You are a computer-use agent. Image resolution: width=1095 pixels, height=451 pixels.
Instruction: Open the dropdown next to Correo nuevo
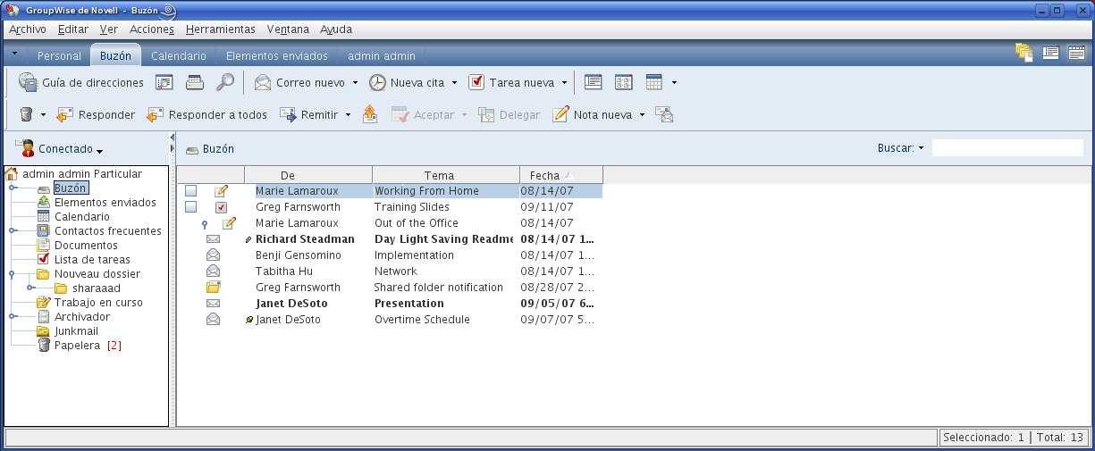(355, 83)
